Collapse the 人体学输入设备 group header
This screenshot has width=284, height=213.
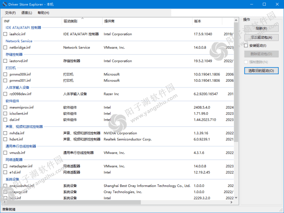[17, 87]
